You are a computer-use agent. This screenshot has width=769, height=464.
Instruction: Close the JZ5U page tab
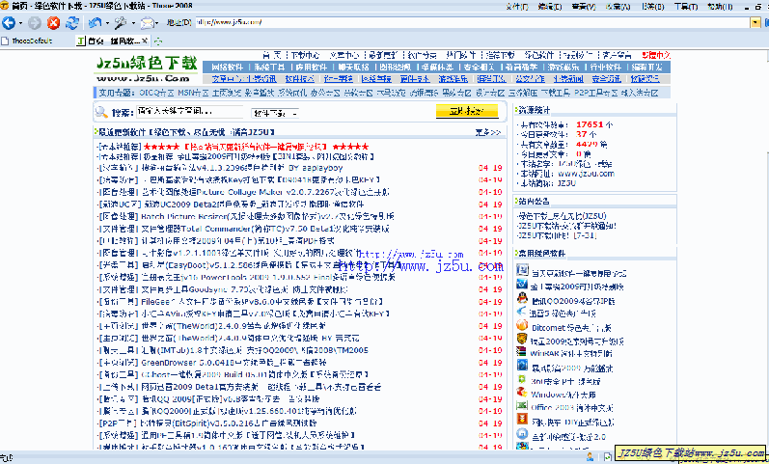click(x=145, y=41)
